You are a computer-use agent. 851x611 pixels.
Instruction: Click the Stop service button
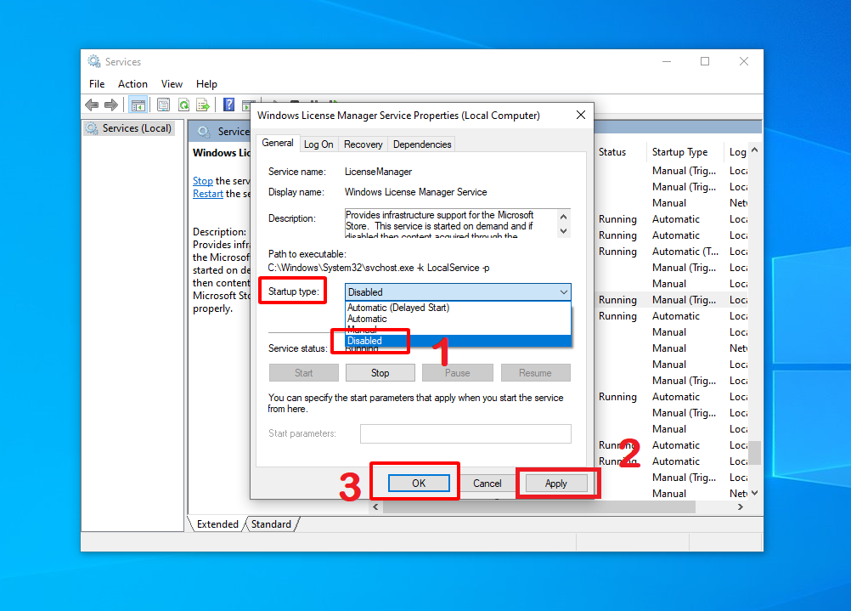coord(380,373)
